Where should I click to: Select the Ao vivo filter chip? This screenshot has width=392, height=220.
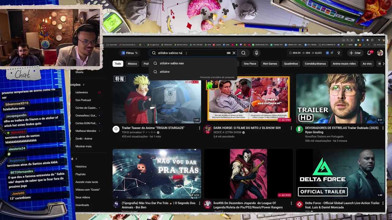[x=367, y=64]
